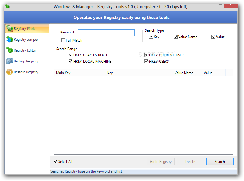
Task: Sort by Key column header
Action: click(139, 73)
